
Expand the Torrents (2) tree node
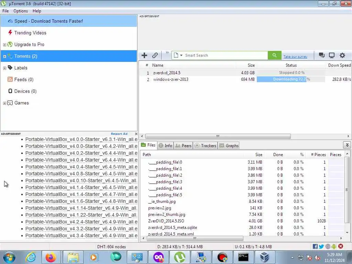pyautogui.click(x=4, y=56)
